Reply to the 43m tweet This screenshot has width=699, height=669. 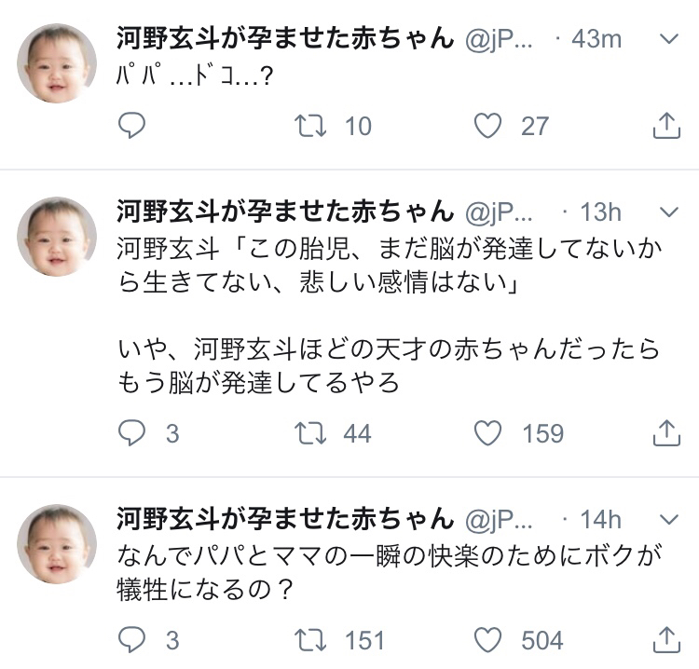[x=132, y=126]
